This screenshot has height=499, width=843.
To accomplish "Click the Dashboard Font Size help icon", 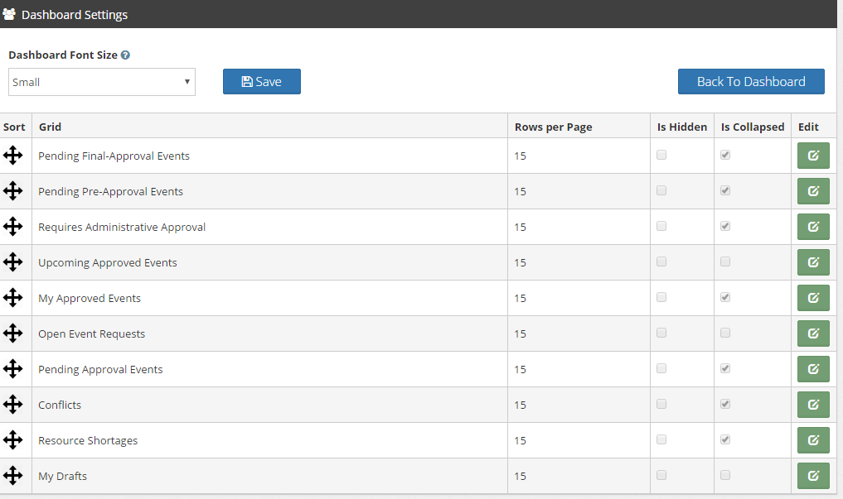I will pos(125,55).
